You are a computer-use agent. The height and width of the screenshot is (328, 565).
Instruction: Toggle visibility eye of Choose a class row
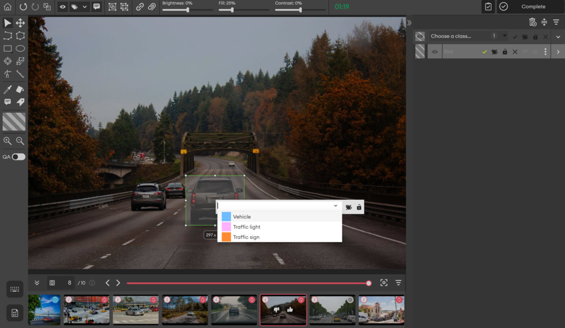(x=420, y=36)
